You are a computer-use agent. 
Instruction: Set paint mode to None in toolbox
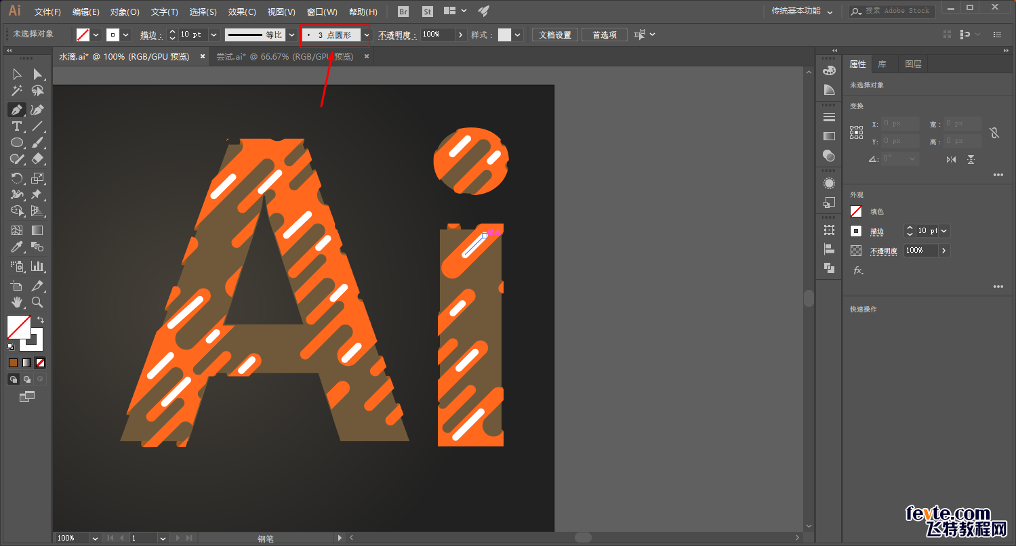pos(41,362)
